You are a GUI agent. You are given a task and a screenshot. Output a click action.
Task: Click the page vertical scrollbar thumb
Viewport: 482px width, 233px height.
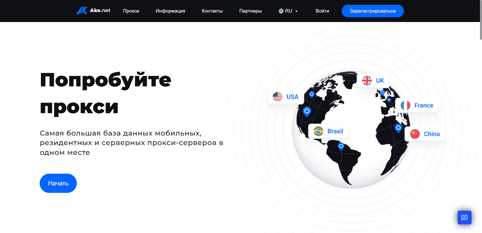point(480,20)
